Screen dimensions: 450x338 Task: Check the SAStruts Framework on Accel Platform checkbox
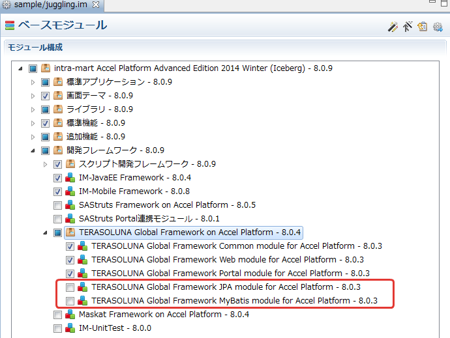click(57, 205)
